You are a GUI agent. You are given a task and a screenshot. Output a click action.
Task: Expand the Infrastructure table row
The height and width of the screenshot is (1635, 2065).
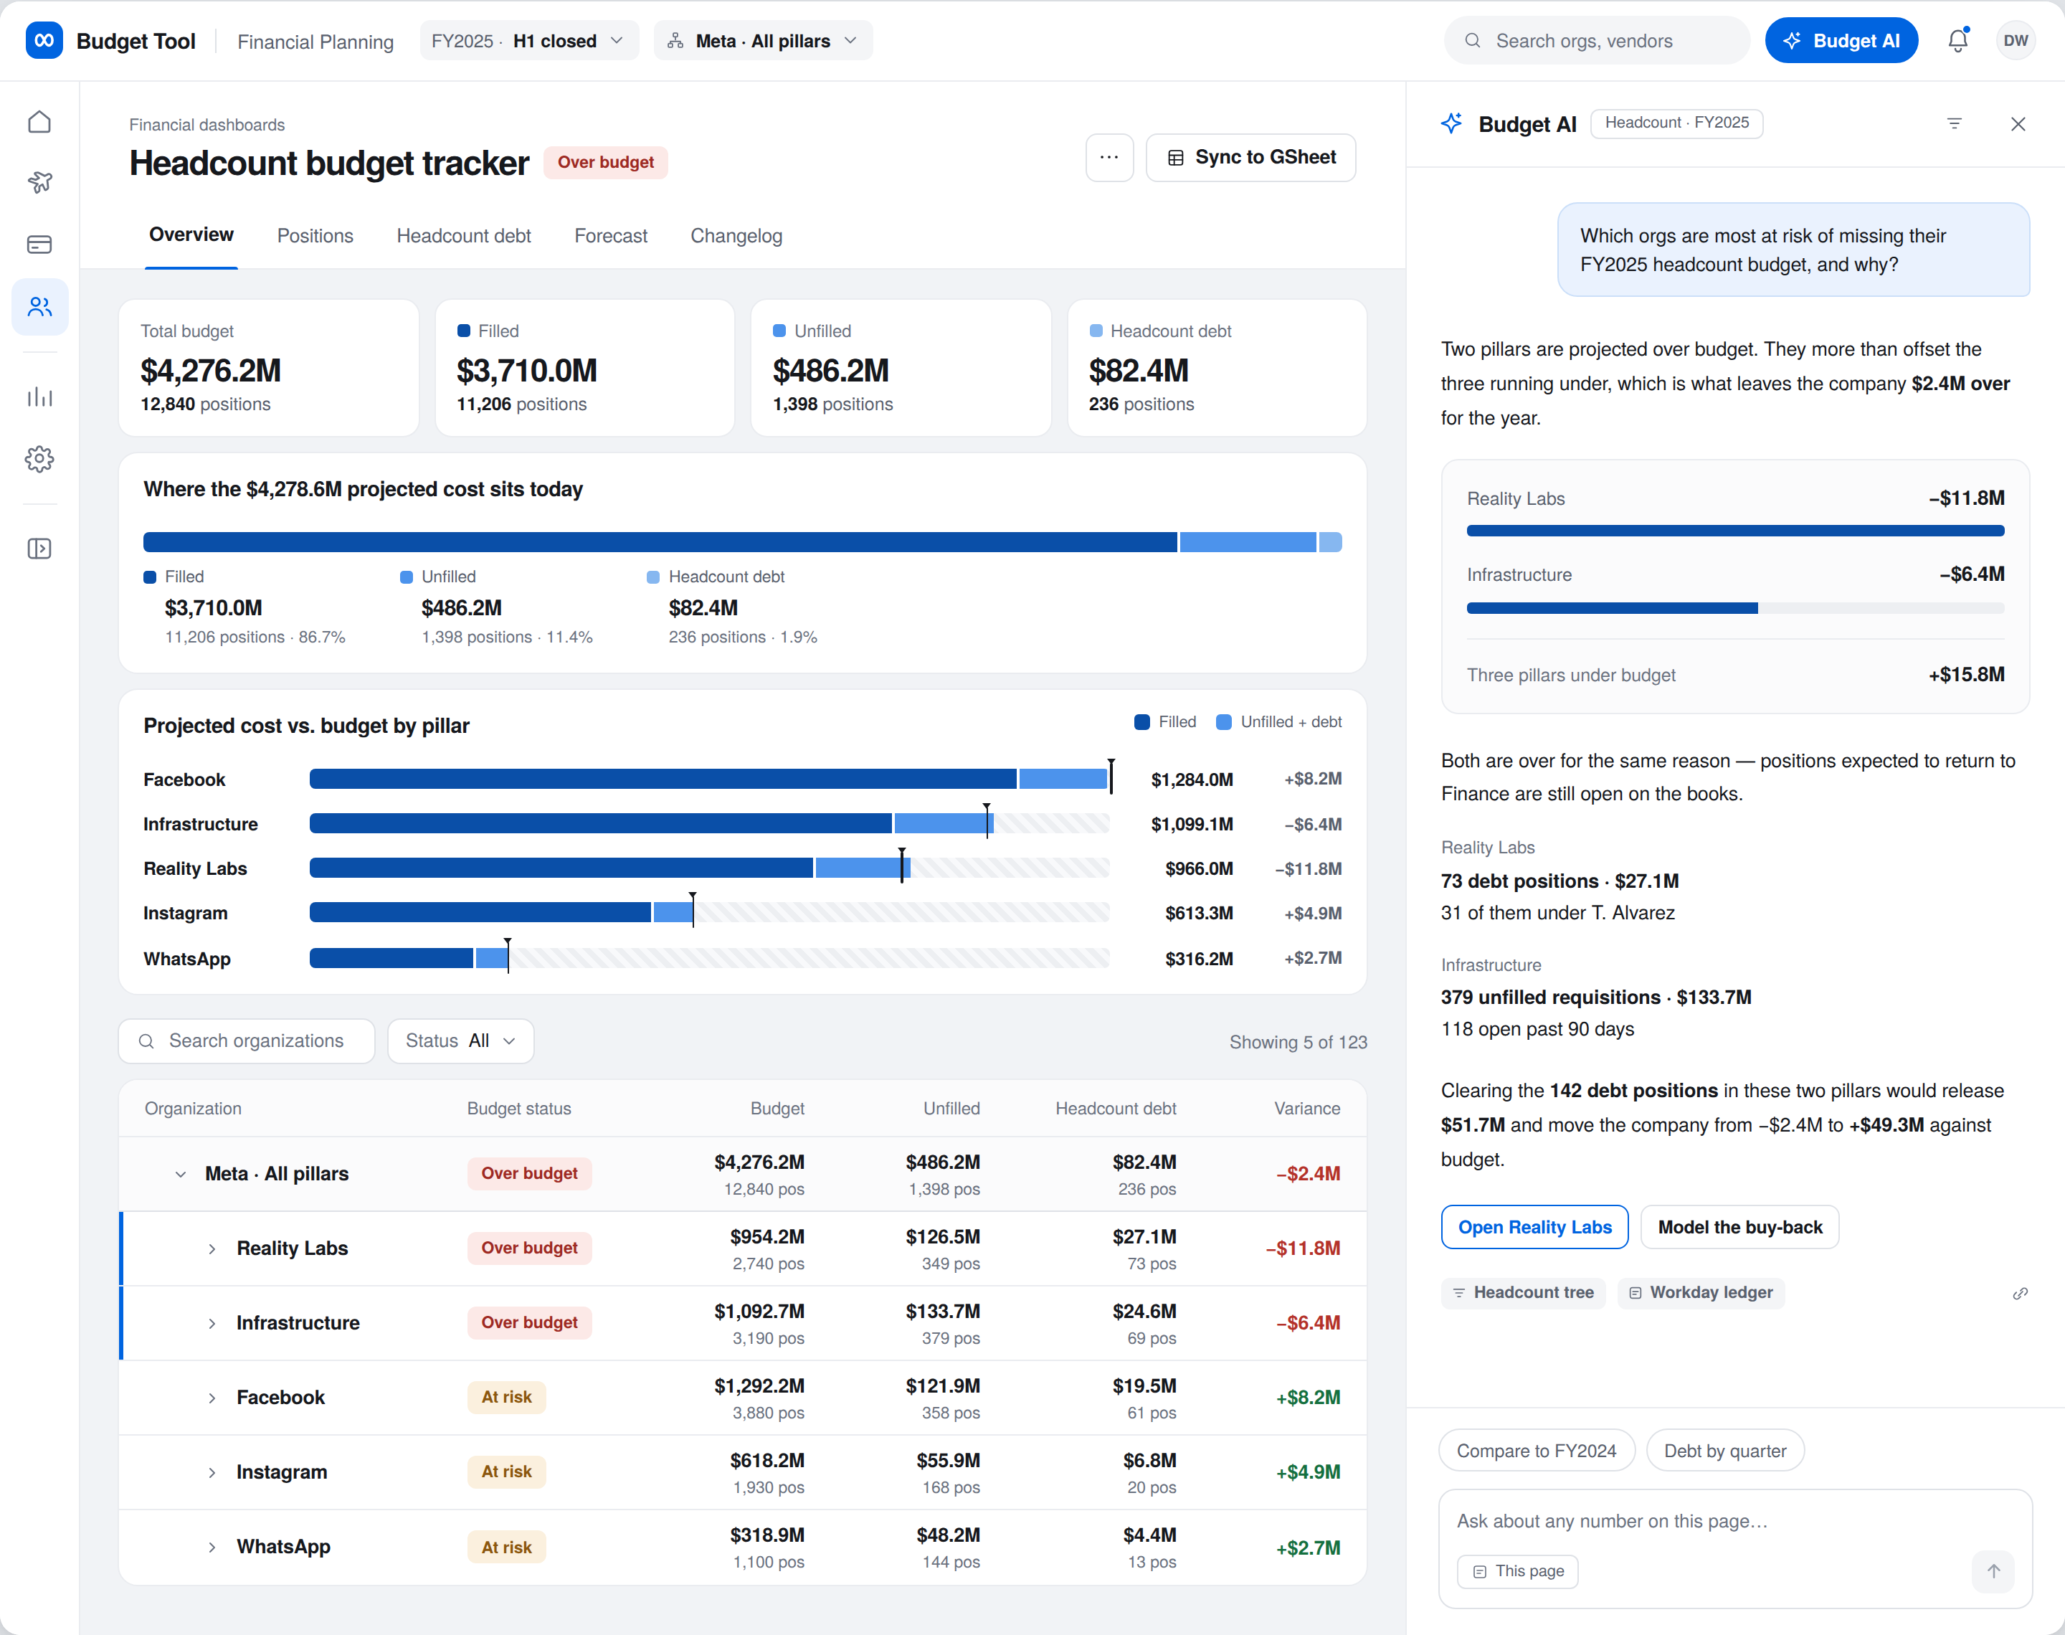212,1323
